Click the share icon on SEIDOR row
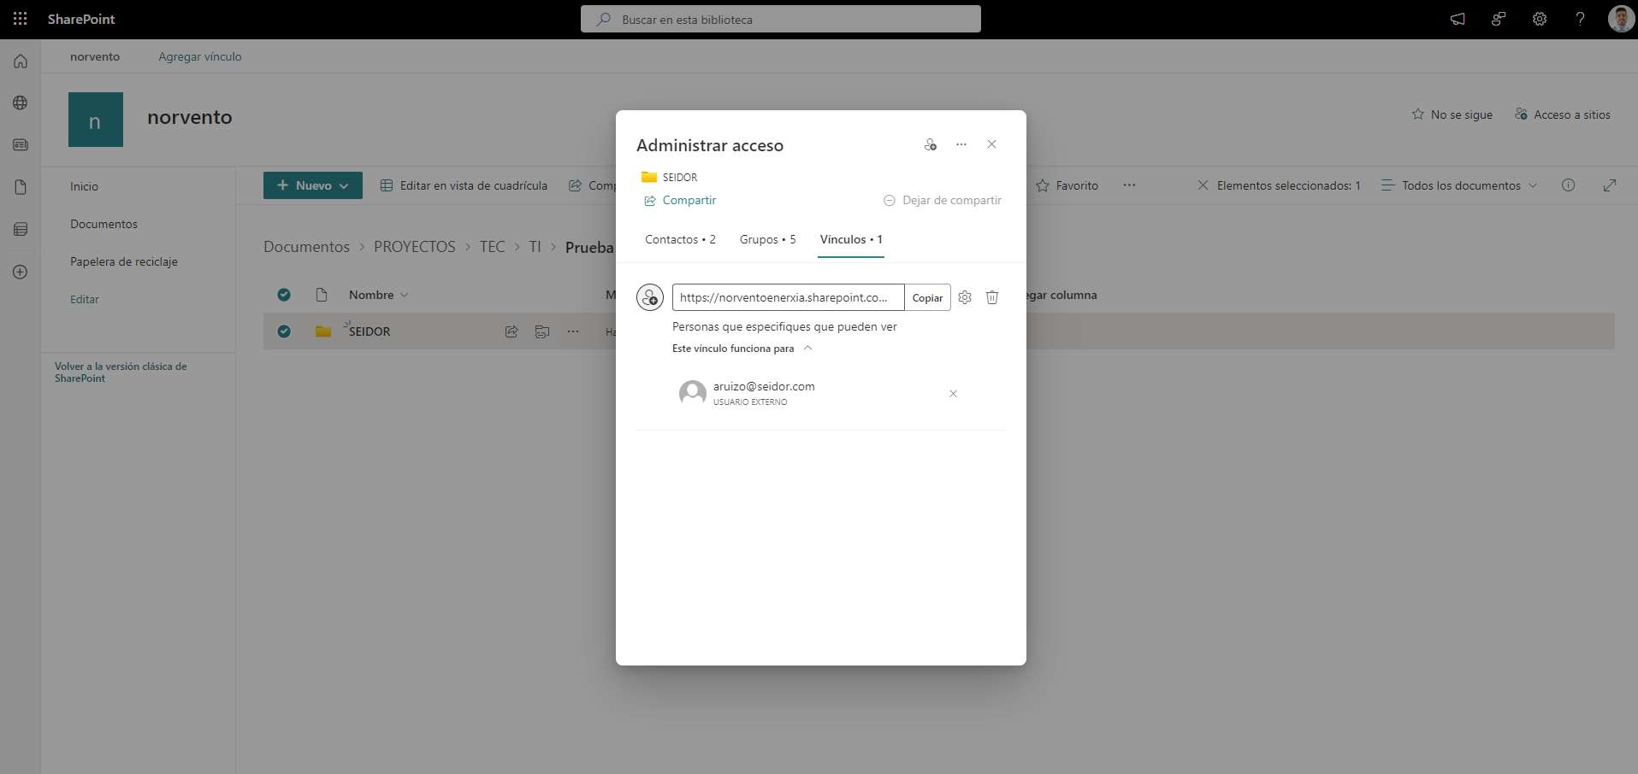The image size is (1638, 774). click(x=512, y=331)
